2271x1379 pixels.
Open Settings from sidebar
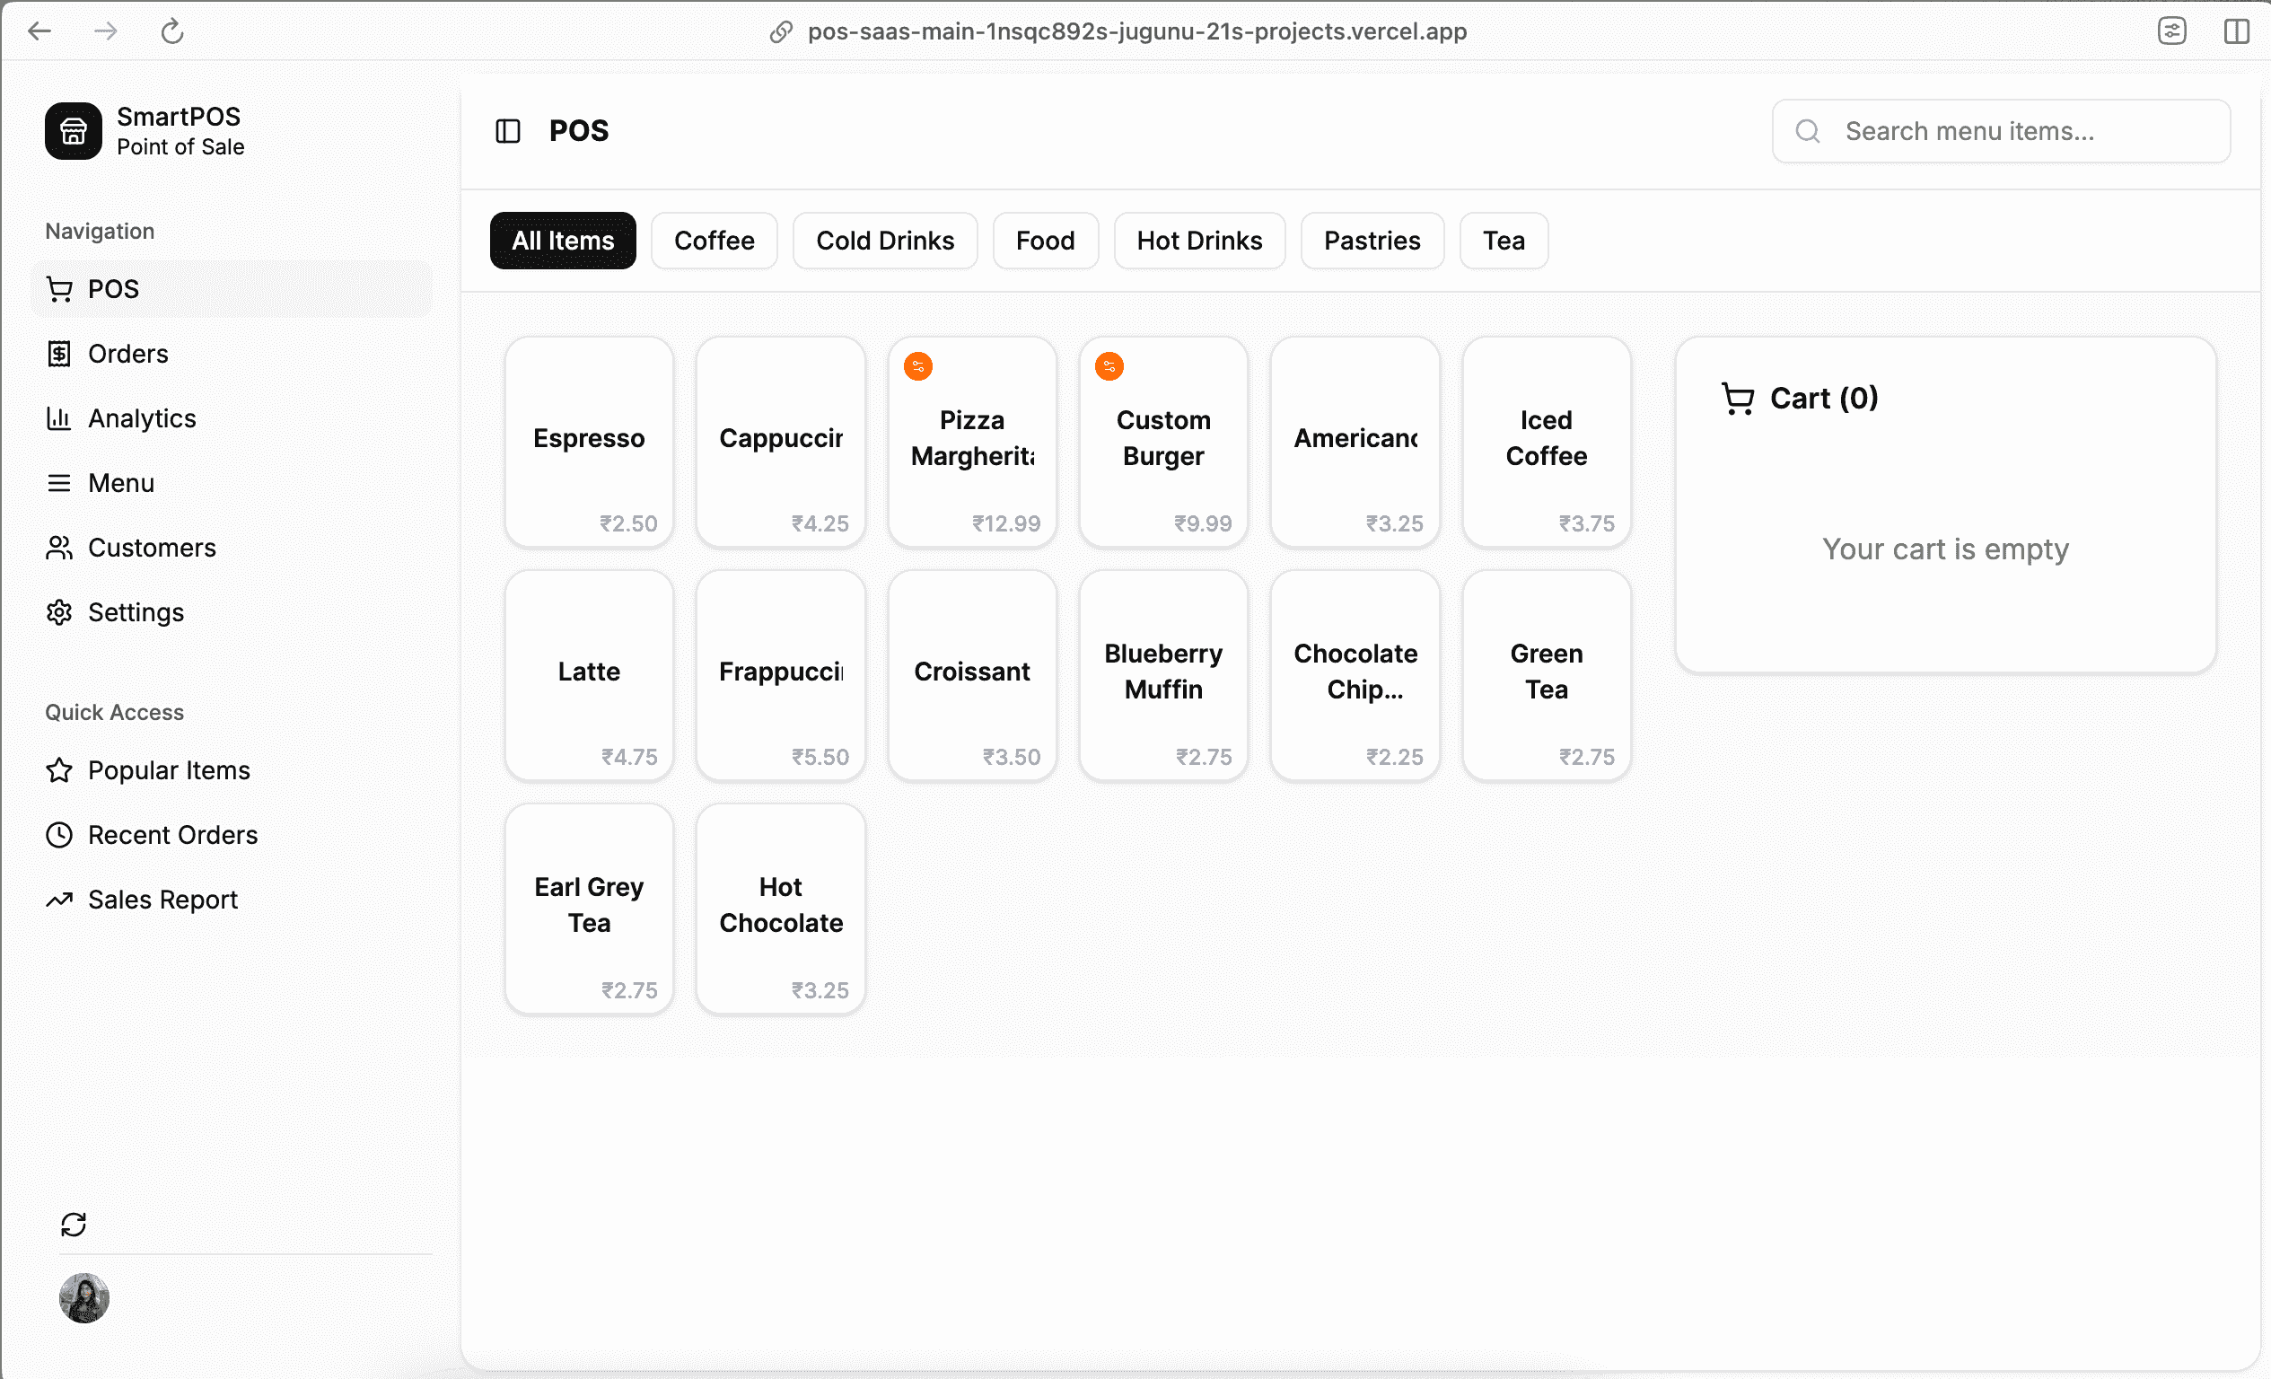(x=136, y=612)
